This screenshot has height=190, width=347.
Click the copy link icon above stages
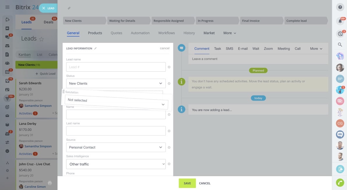(69, 8)
